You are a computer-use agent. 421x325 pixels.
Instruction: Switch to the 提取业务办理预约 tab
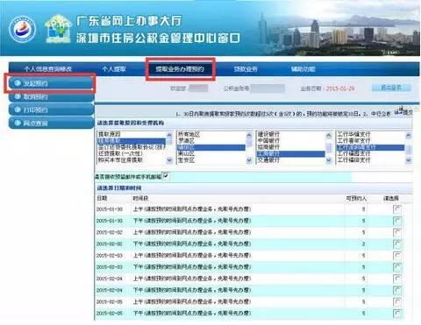[x=180, y=69]
